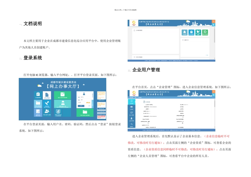Image resolution: width=251 pixels, height=177 pixels.
Task: Open the light-blue folder tile on the login page
Action: pos(38,104)
